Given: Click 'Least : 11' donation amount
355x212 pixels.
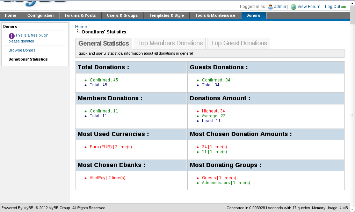Looking at the screenshot, I should click(211, 121).
